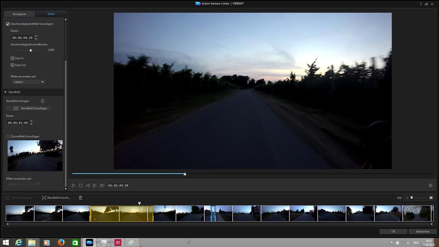Tick the Zoomeffekt hinzufügen checkbox
439x247 pixels.
(x=8, y=137)
